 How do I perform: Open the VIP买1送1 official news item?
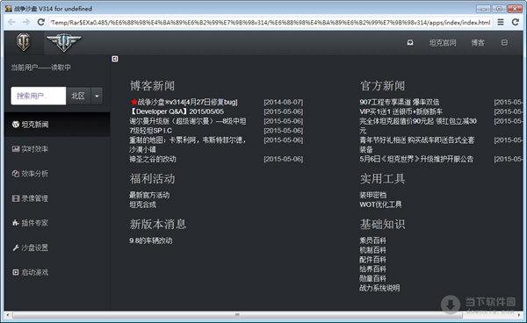pyautogui.click(x=401, y=111)
